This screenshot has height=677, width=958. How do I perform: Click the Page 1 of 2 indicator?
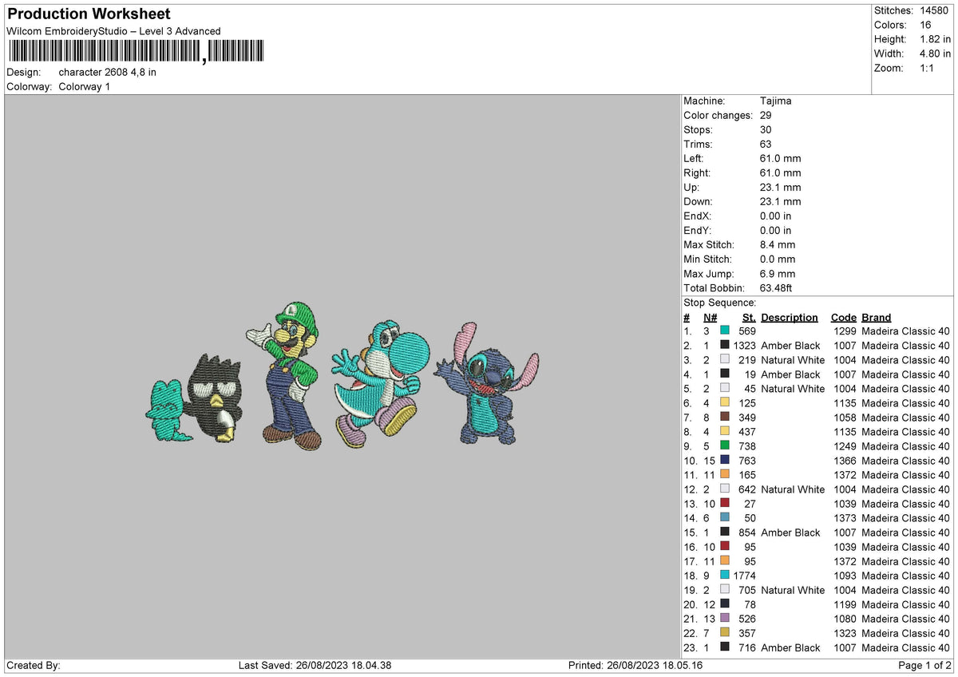(924, 665)
